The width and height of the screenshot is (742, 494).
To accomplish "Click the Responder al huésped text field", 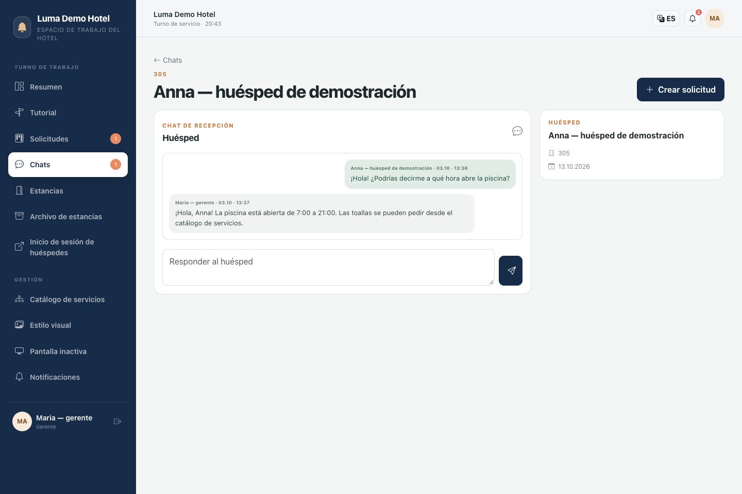I will point(328,268).
